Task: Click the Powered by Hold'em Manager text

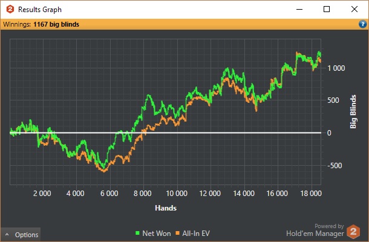Action: tap(315, 231)
